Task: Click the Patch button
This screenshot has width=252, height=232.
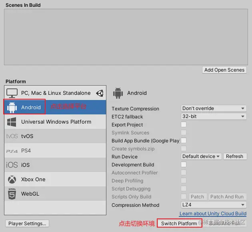Action: point(198,197)
